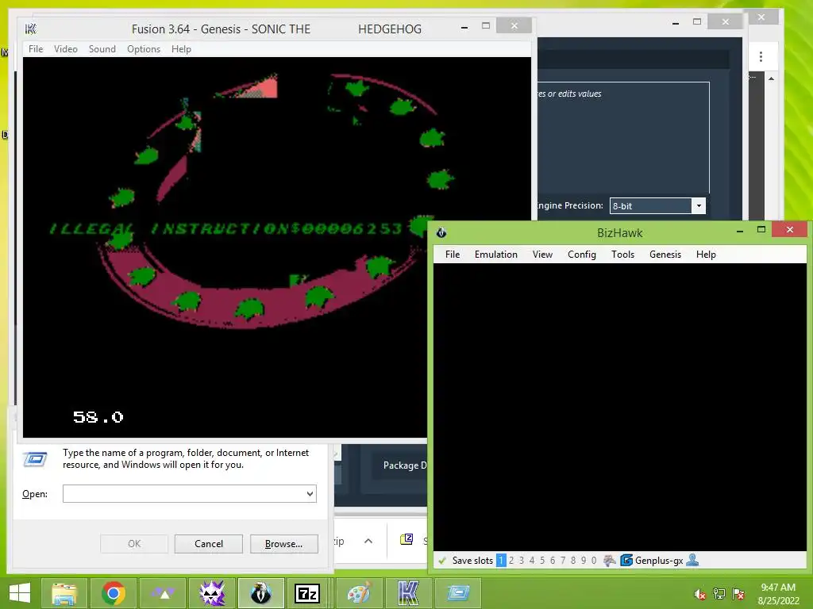The height and width of the screenshot is (609, 813).
Task: Click user profile icon in BizHawk status bar
Action: click(x=692, y=560)
